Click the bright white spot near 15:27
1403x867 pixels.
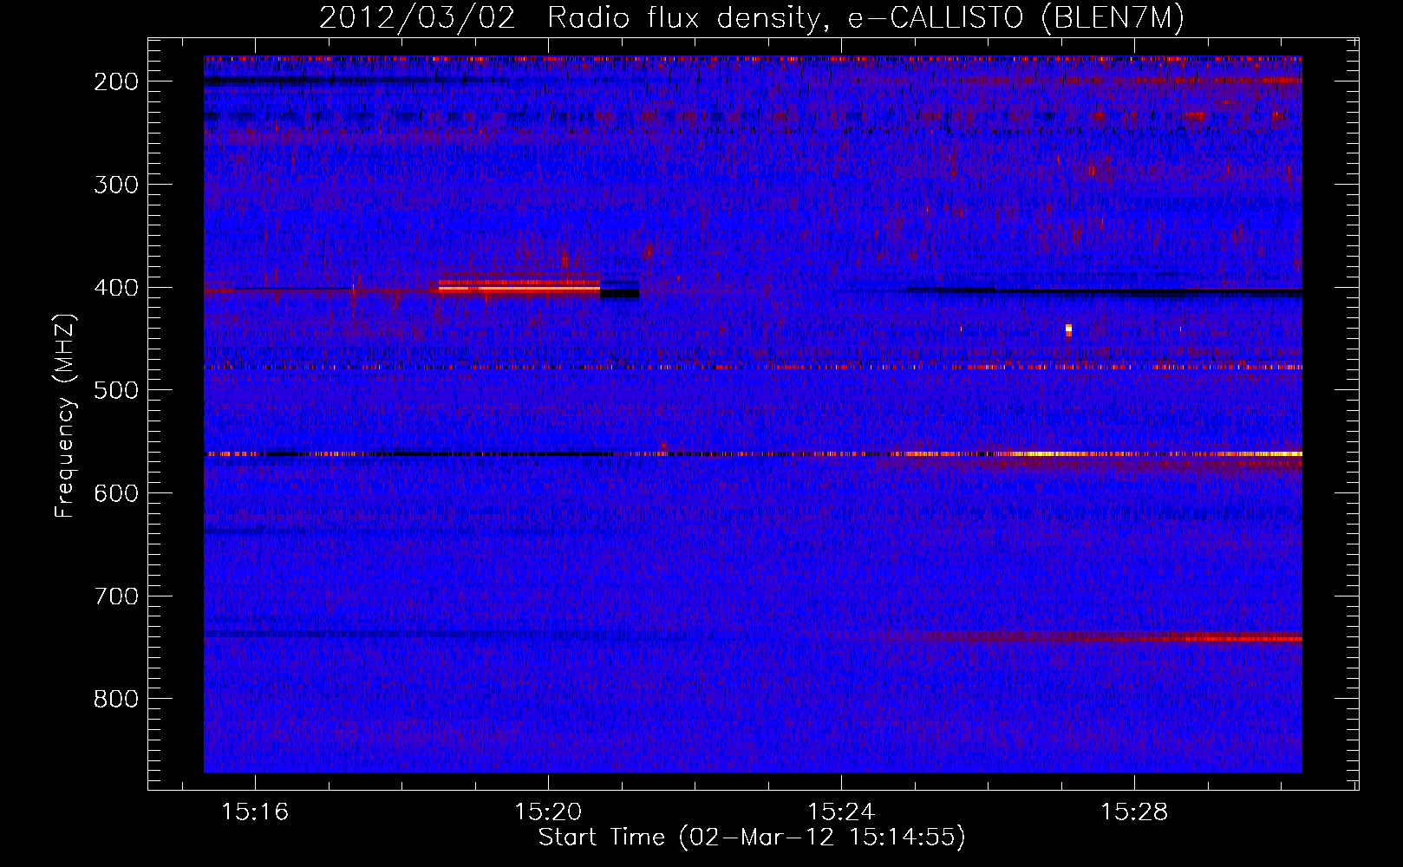point(1068,329)
